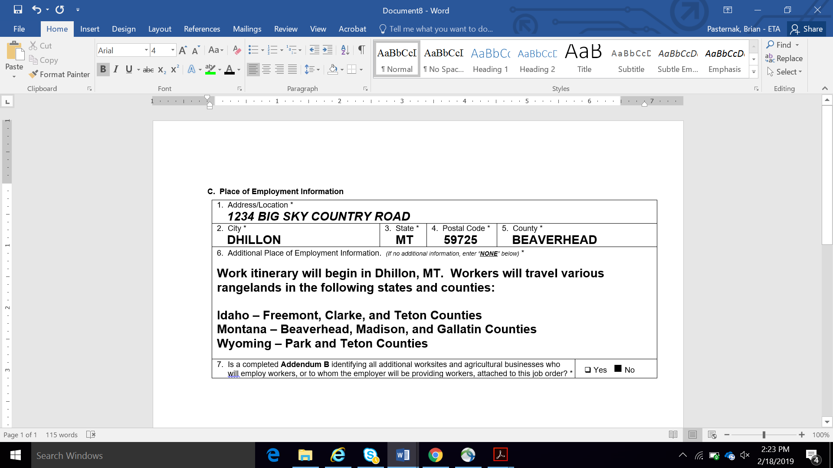This screenshot has width=833, height=468.
Task: Expand the Styles gallery more arrow
Action: pyautogui.click(x=754, y=72)
